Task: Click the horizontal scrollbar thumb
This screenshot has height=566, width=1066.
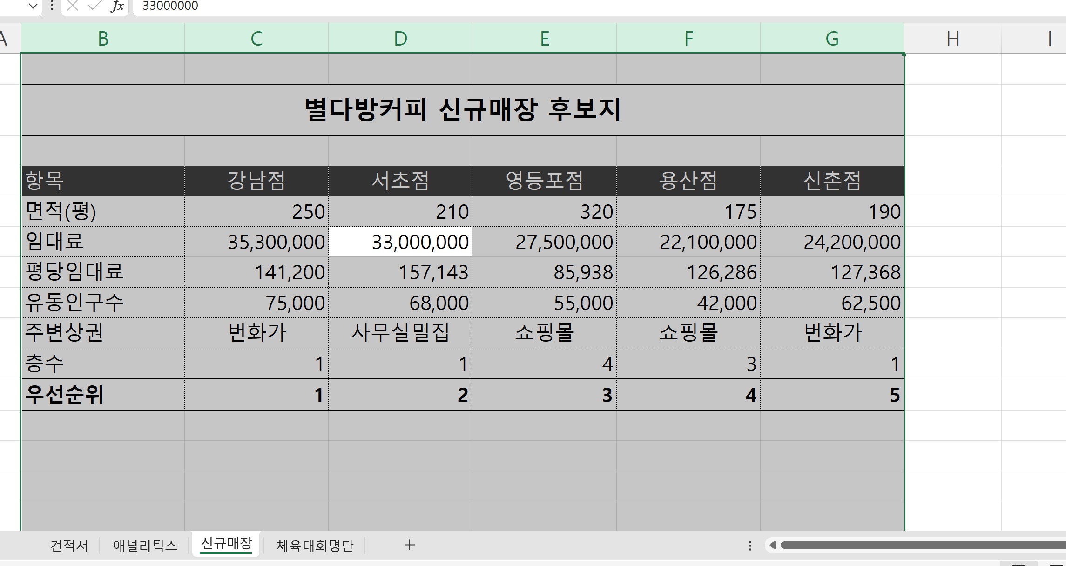Action: [x=923, y=545]
